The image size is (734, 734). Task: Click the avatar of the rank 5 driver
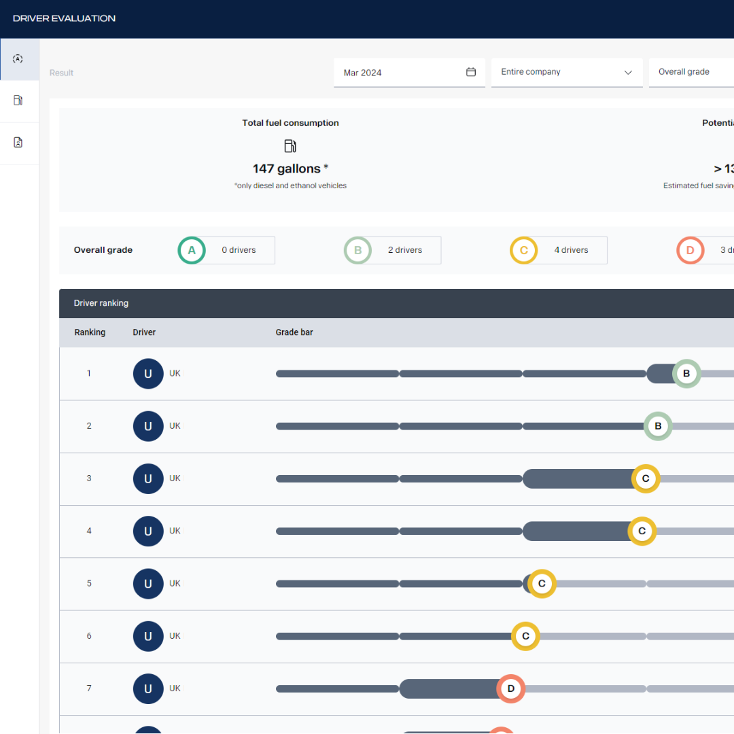pyautogui.click(x=148, y=583)
